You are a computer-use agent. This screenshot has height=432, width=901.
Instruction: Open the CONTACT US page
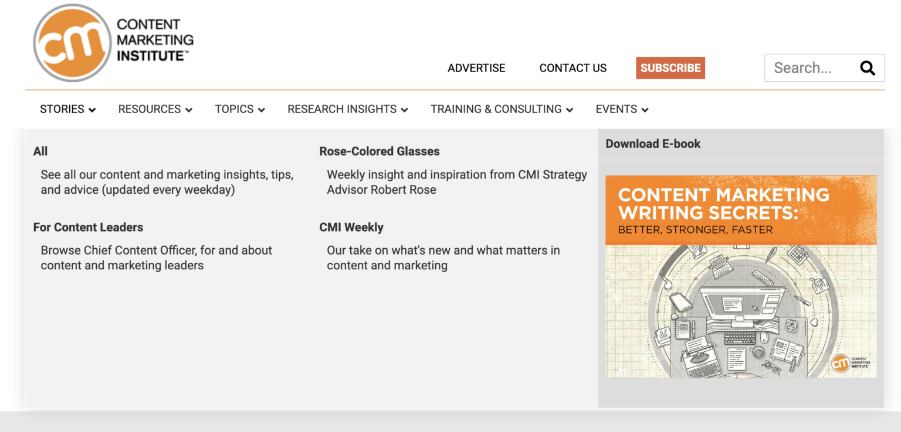(573, 68)
